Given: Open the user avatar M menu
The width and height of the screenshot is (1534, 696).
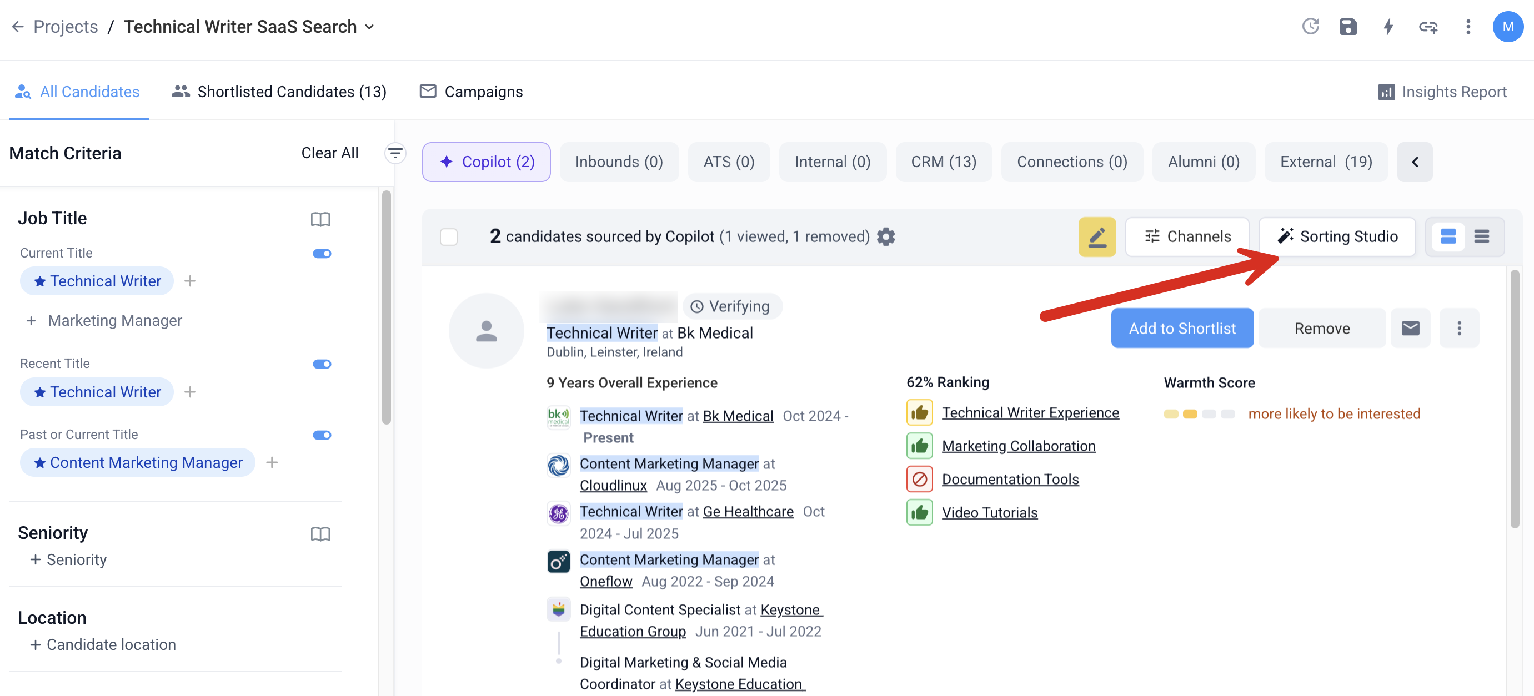Looking at the screenshot, I should (x=1508, y=27).
